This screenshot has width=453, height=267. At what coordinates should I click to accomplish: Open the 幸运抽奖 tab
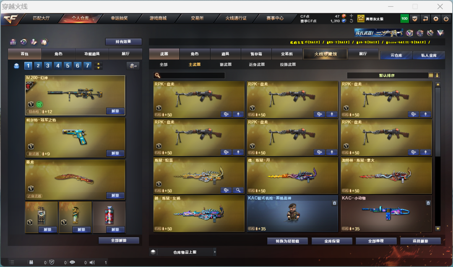tap(119, 18)
